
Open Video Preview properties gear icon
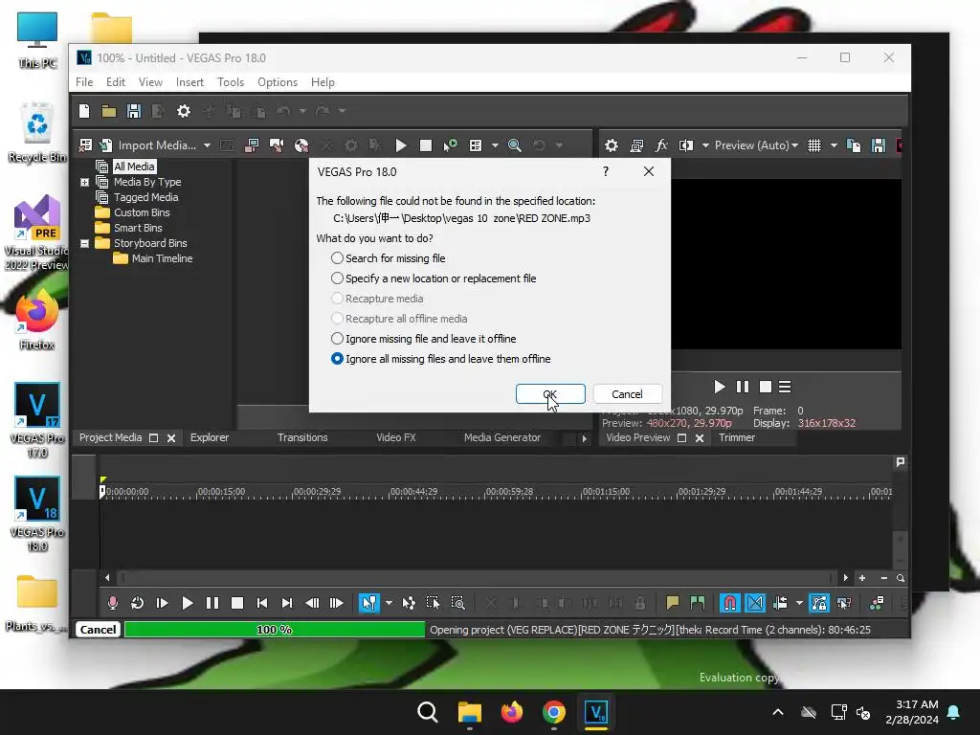click(x=612, y=145)
